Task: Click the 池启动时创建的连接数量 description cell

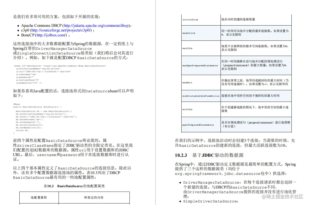Action: (256, 20)
